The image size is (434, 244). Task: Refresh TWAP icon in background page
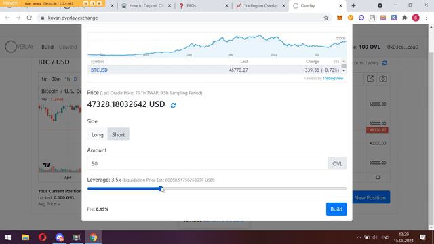384,63
